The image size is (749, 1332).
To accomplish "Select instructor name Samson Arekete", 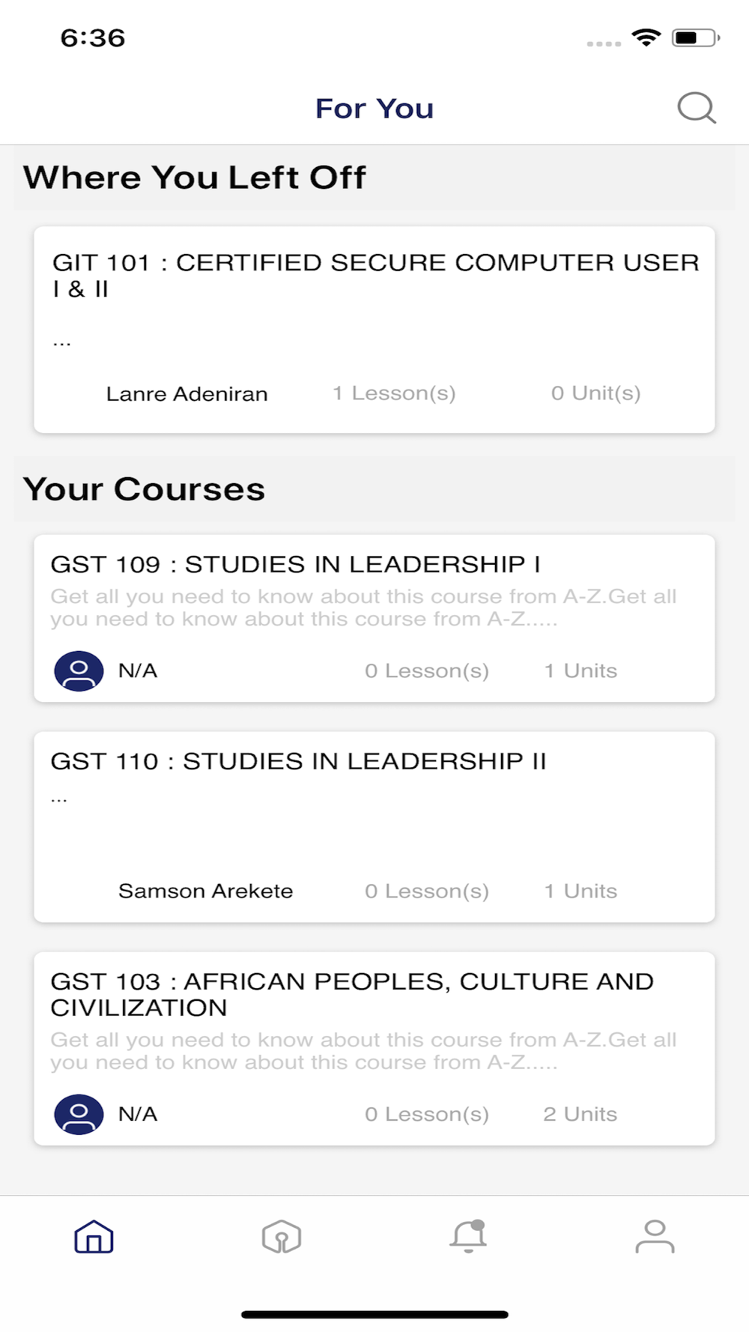I will coord(205,891).
